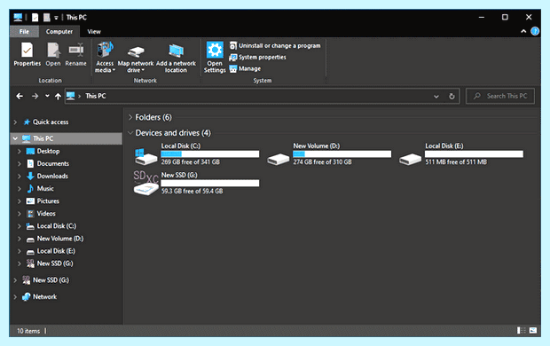Click New SSD (G:) usage bar
Screen dimensions: 550x346
[209, 183]
